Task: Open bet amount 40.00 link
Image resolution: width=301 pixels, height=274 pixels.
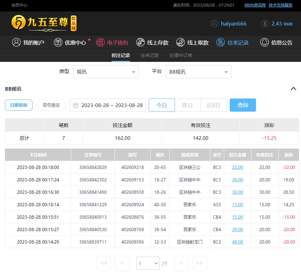Action: pyautogui.click(x=237, y=242)
